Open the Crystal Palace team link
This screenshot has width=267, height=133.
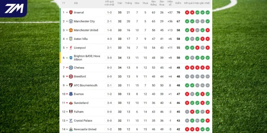pos(83,121)
